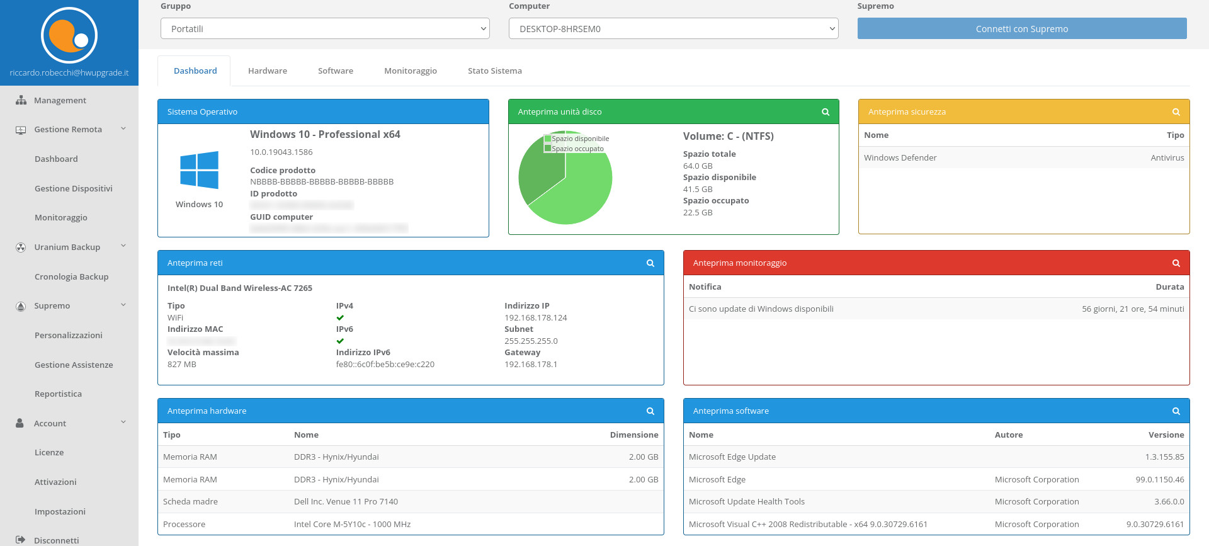Collapse the Supremo menu chevron
Screen dimensions: 1209x546
pos(123,305)
